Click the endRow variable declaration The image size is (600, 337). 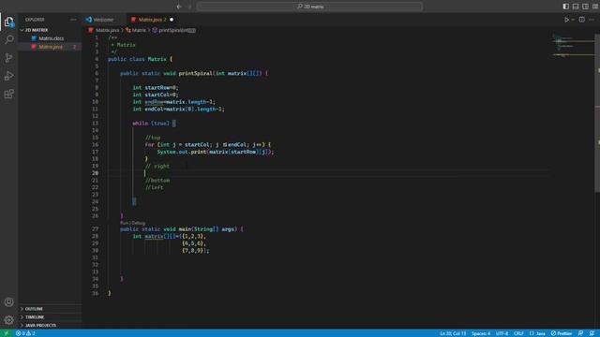pyautogui.click(x=173, y=102)
